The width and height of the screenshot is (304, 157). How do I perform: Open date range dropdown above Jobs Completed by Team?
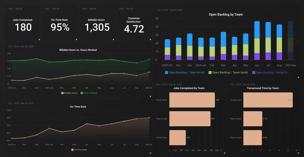tap(170, 84)
